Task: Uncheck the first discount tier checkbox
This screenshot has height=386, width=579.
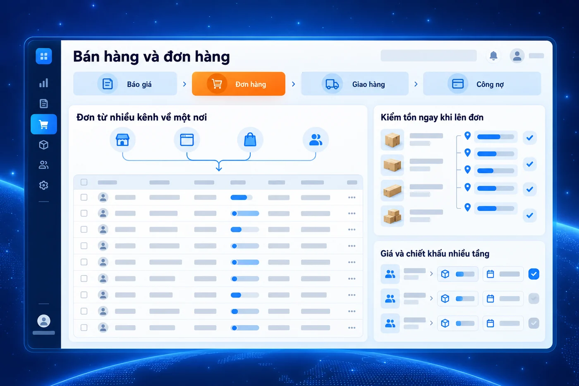Action: pos(534,274)
